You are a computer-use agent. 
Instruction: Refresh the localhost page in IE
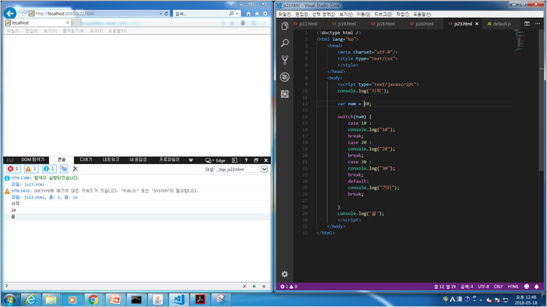click(166, 14)
